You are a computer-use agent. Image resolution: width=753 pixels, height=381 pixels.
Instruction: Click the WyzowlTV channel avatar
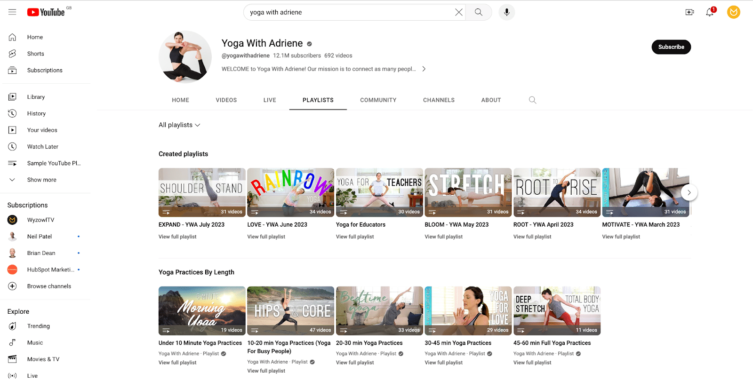click(12, 220)
